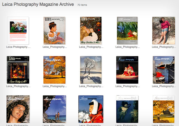This screenshot has width=179, height=126.
Task: Open the archive index page with four women
Action: pyautogui.click(x=18, y=31)
